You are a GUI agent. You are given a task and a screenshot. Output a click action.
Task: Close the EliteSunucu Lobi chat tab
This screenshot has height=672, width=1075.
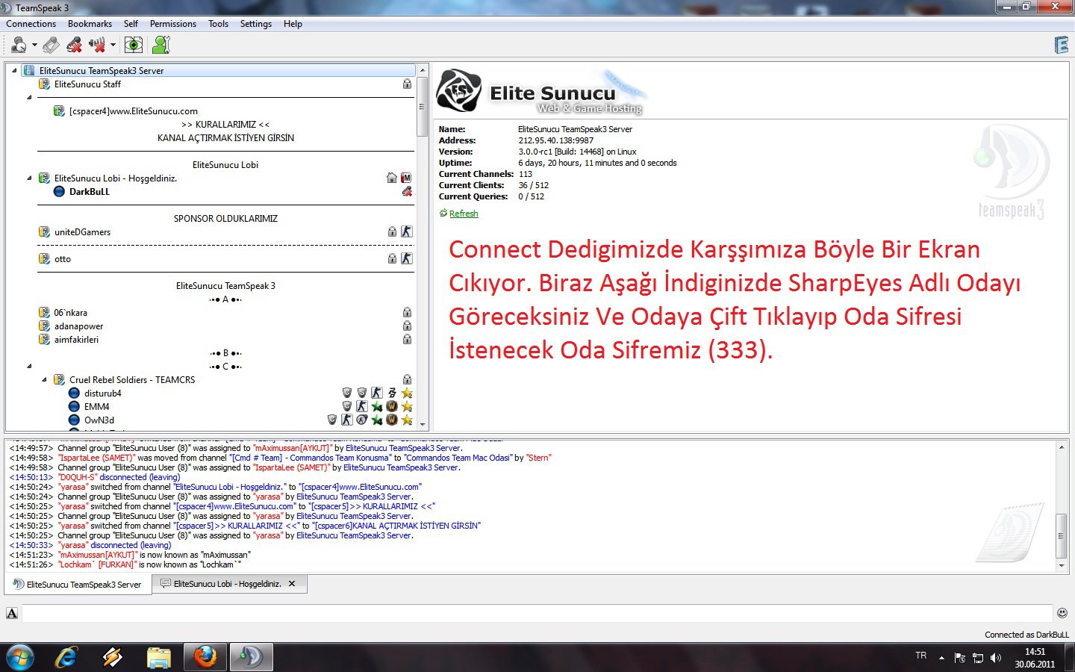[292, 584]
